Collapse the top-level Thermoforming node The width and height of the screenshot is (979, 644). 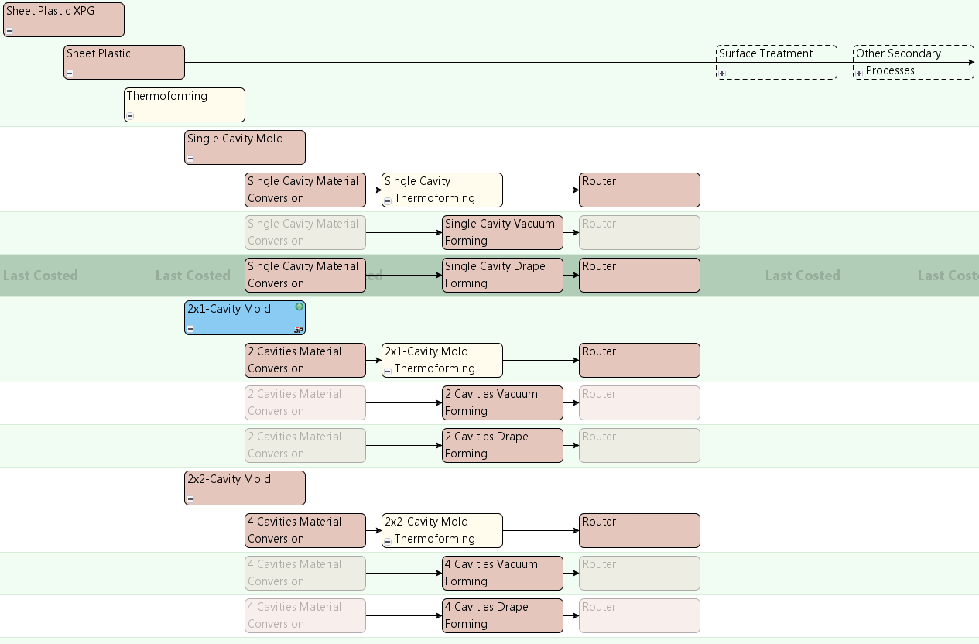(130, 116)
